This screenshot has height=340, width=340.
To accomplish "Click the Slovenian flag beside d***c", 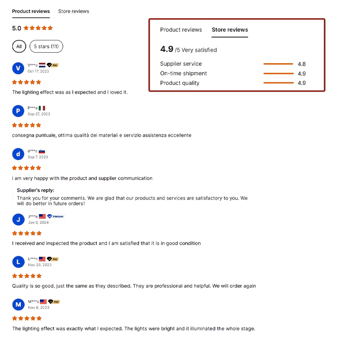I will (42, 151).
